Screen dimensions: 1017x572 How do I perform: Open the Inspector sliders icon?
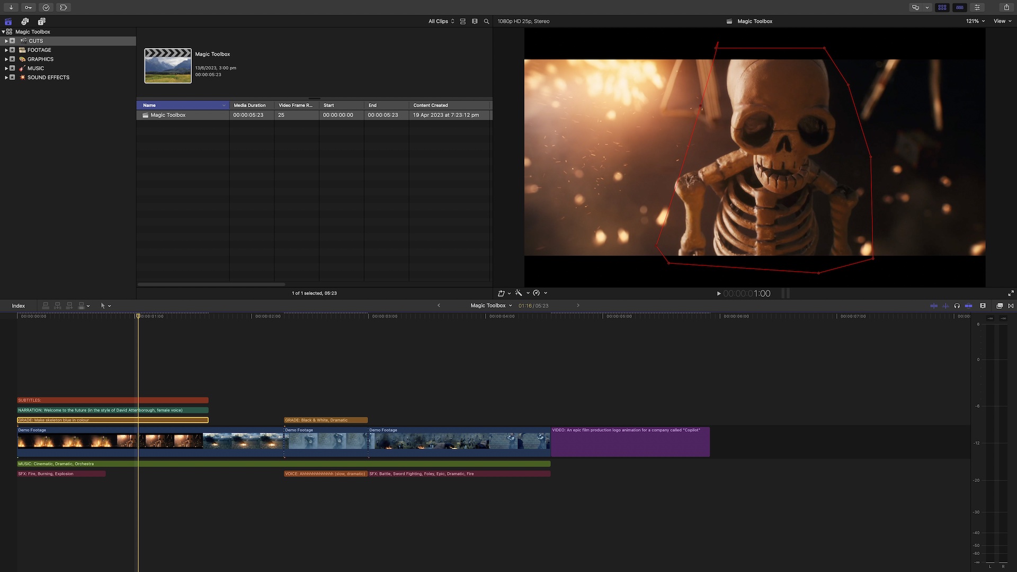click(977, 7)
